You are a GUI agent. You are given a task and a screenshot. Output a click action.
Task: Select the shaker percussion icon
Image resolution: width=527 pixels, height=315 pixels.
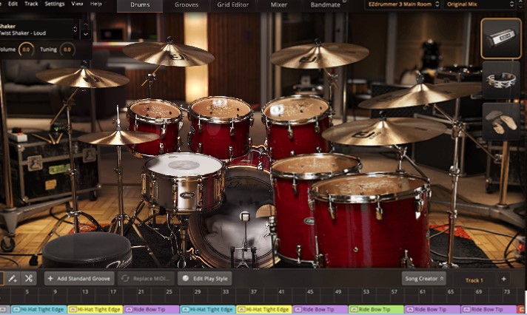pyautogui.click(x=501, y=38)
